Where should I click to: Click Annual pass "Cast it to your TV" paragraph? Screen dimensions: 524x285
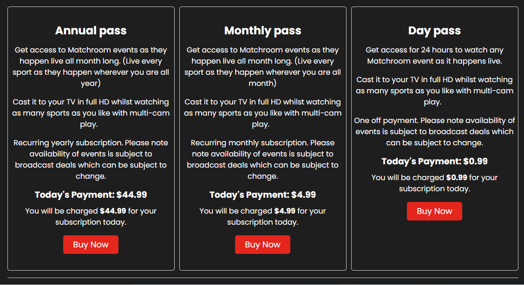(x=91, y=113)
